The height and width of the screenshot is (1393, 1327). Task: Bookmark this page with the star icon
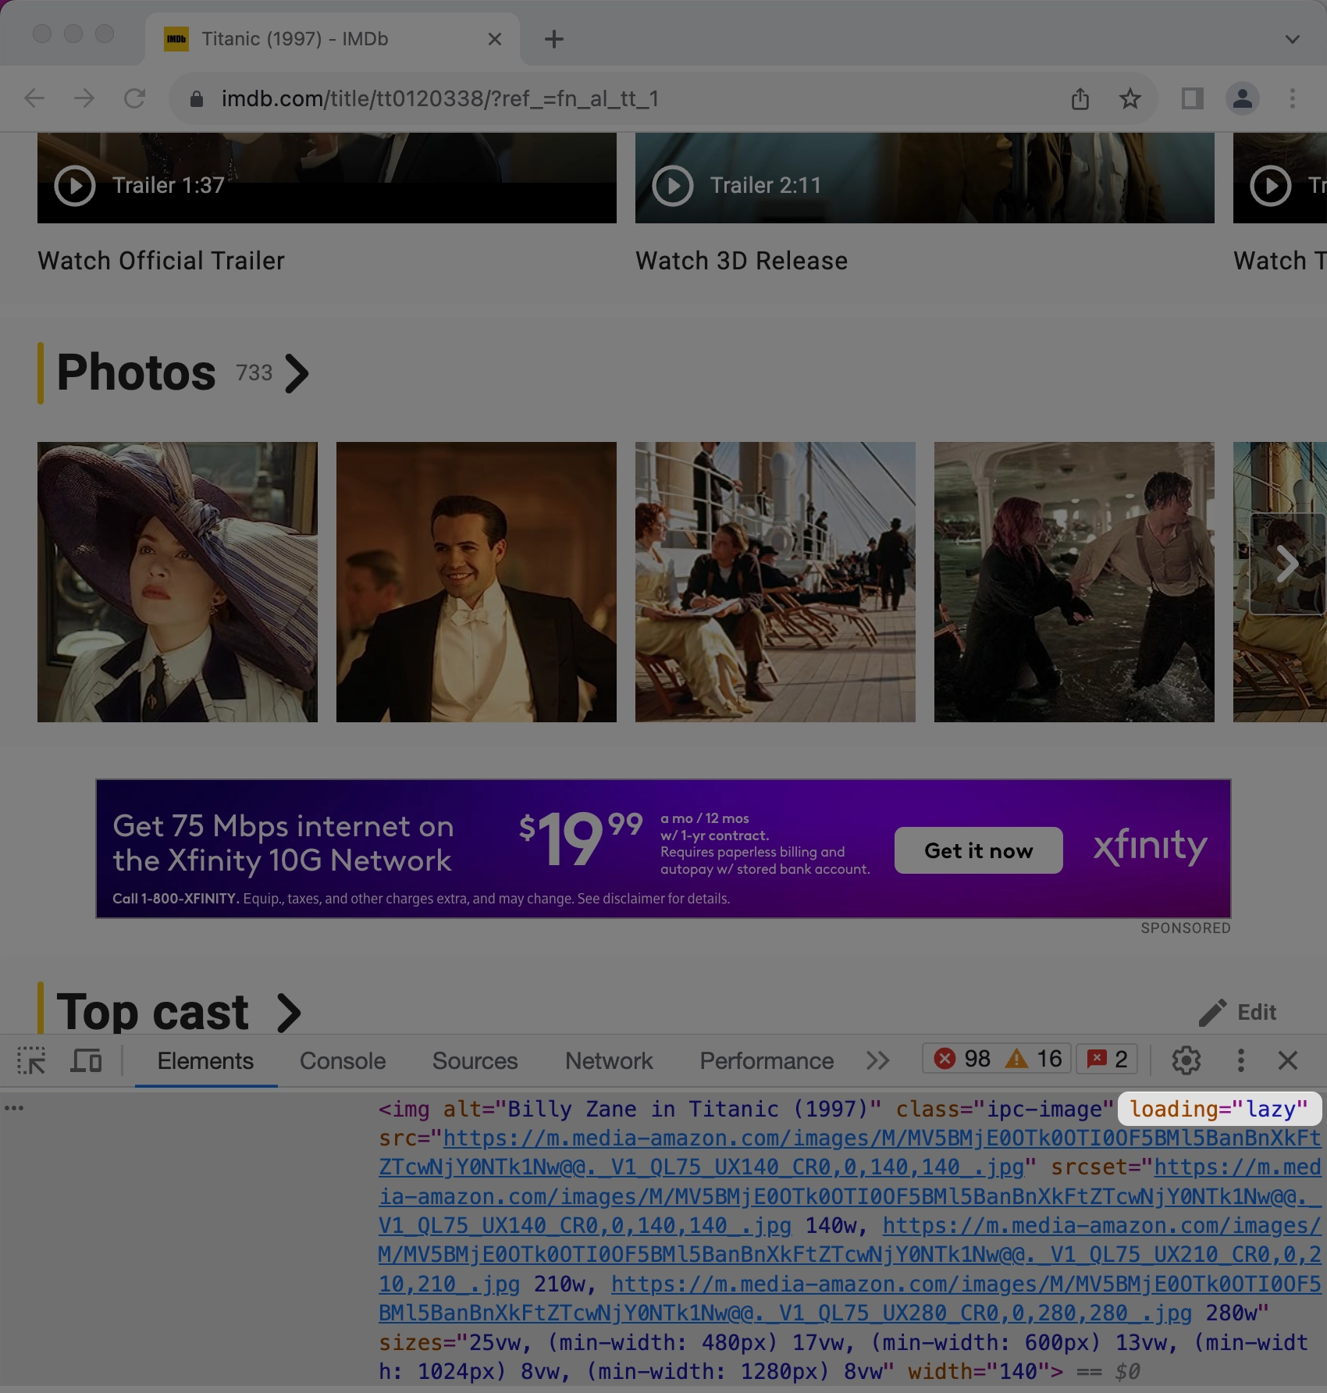coord(1130,98)
